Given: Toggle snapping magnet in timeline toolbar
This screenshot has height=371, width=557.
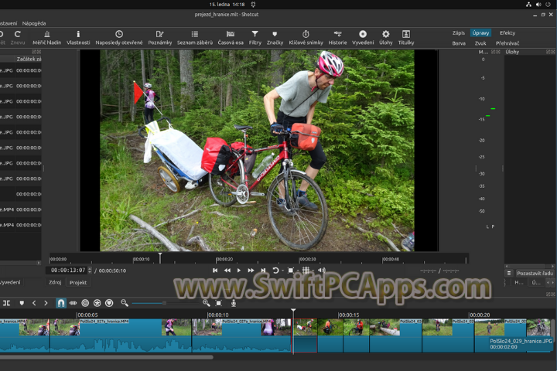Looking at the screenshot, I should coord(61,303).
